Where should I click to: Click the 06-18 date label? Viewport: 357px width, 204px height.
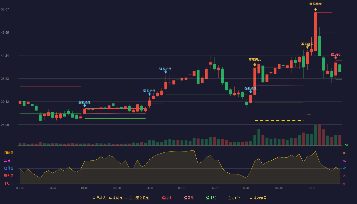pos(279,188)
